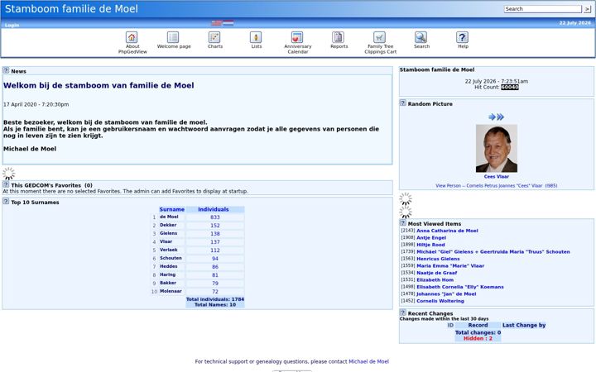
Task: Switch language with the Dutch flag icon
Action: (x=228, y=23)
